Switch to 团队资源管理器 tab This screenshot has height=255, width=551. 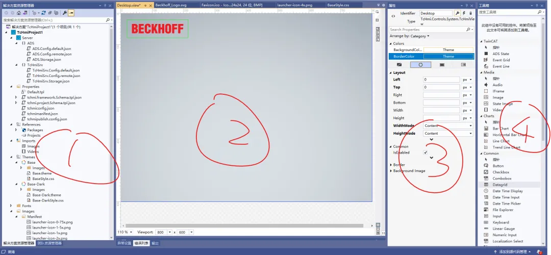point(49,243)
